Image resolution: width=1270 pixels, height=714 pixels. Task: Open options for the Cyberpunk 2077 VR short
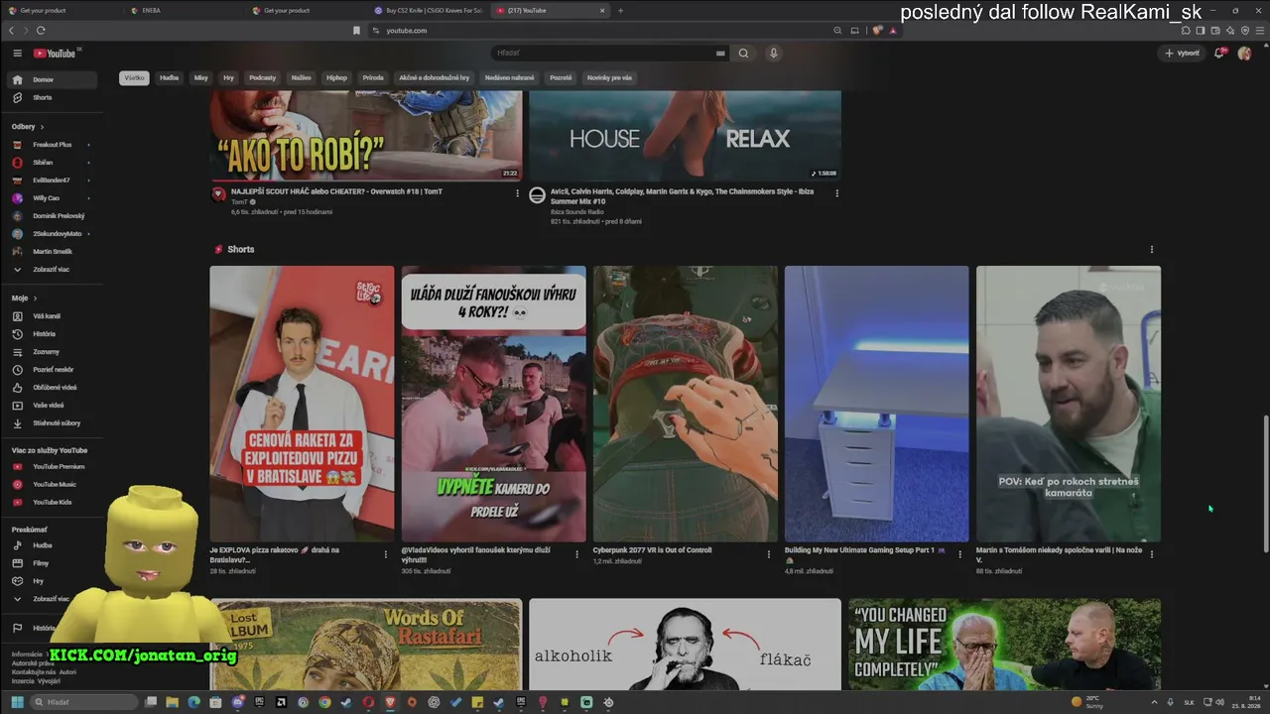coord(768,554)
